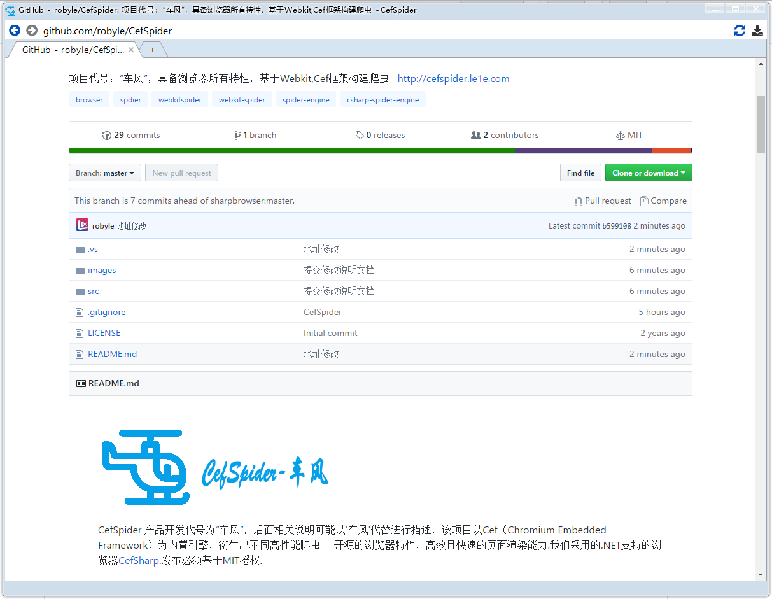Click the images folder icon
The height and width of the screenshot is (599, 772).
click(80, 270)
